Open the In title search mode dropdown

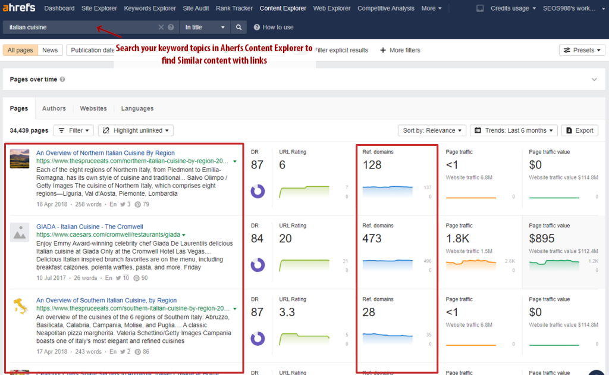pyautogui.click(x=205, y=27)
